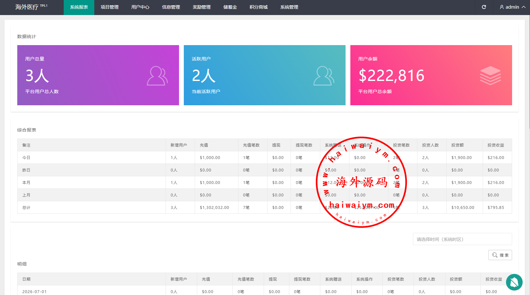Click the 总计 row label
This screenshot has height=295, width=530.
(x=26, y=208)
